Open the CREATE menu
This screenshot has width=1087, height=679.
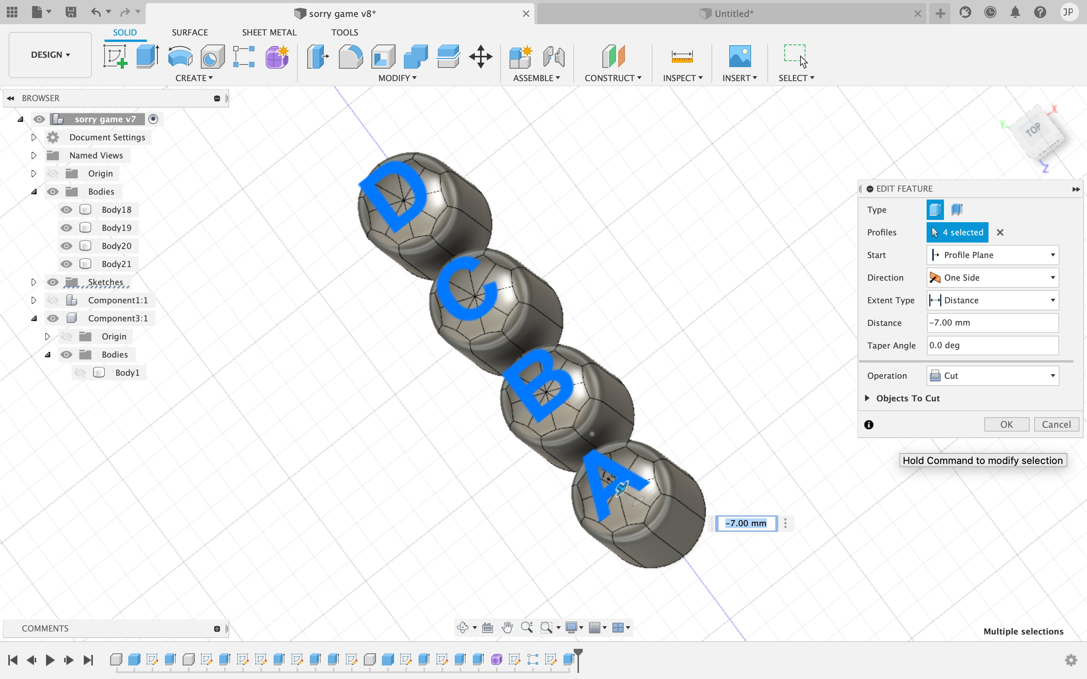194,78
